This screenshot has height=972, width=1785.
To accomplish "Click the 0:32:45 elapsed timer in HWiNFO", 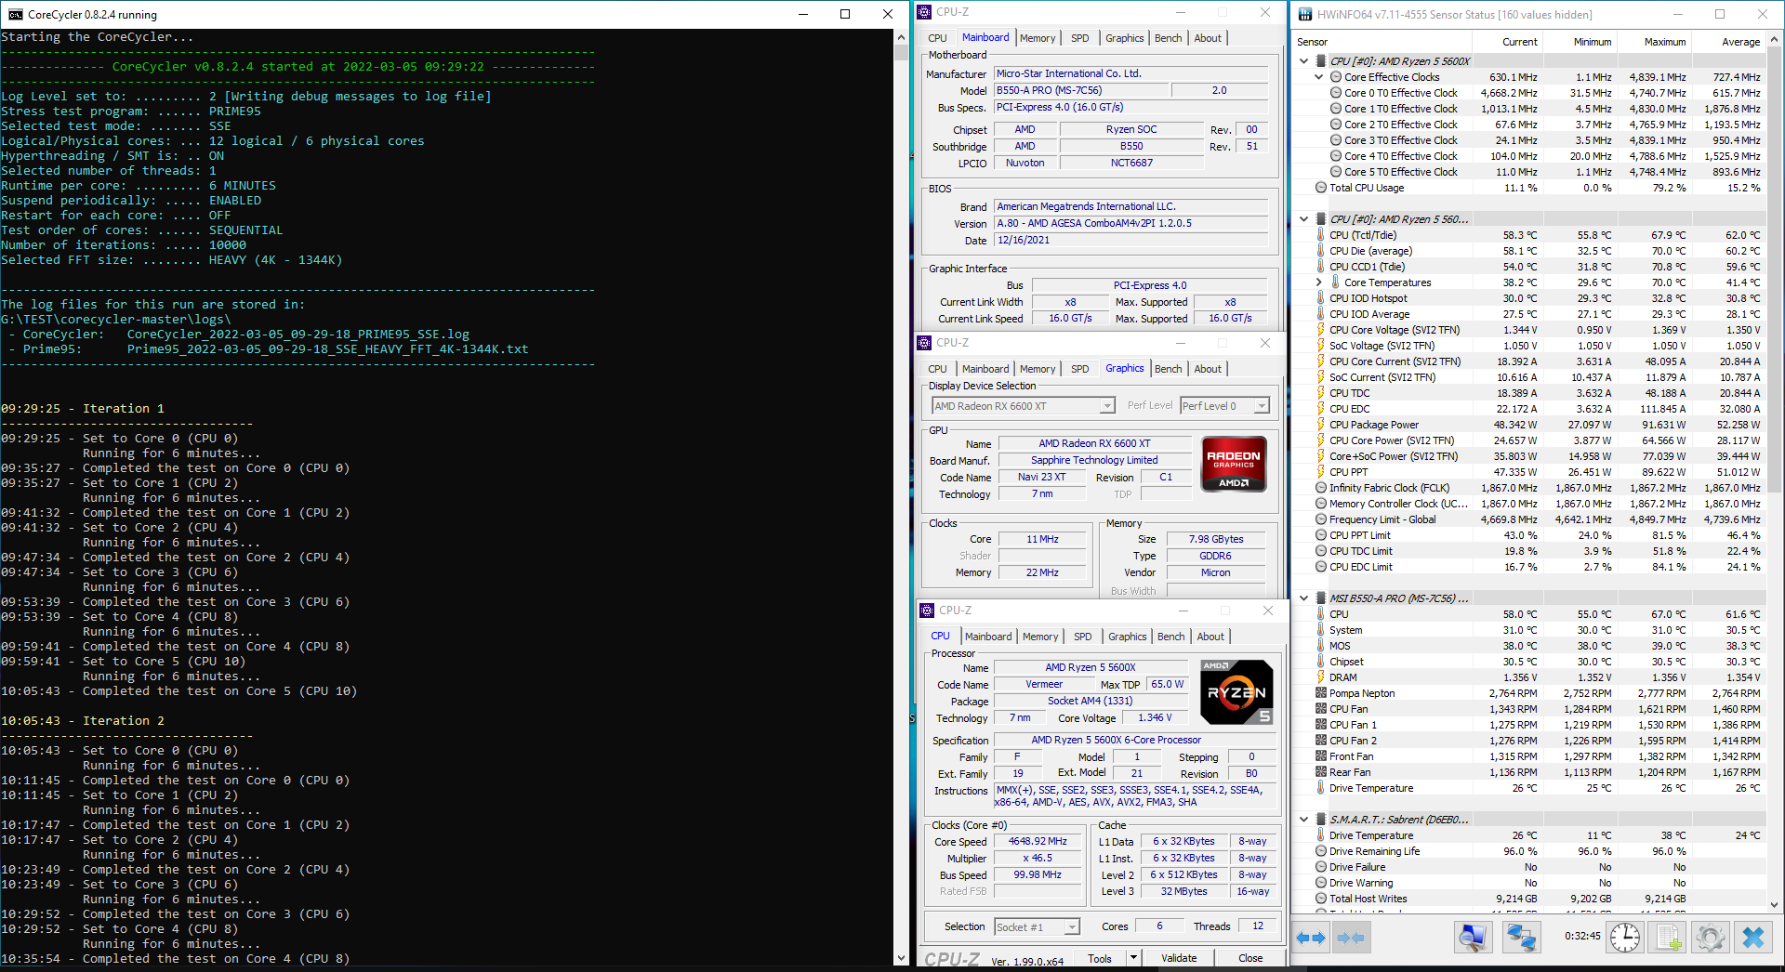I will [1581, 937].
